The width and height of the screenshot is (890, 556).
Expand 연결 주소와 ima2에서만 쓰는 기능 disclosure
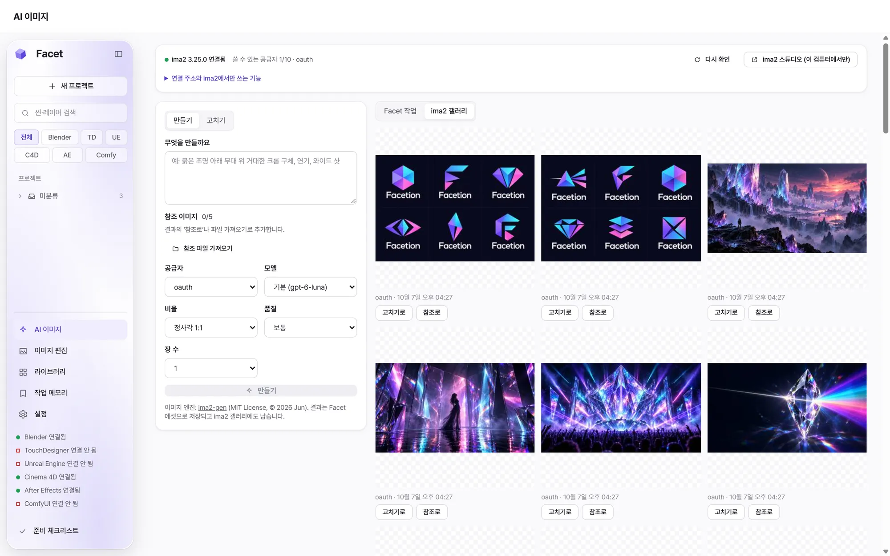(213, 78)
